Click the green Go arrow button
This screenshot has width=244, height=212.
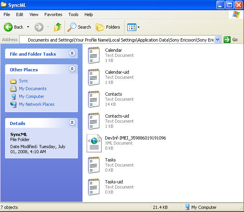(x=227, y=40)
